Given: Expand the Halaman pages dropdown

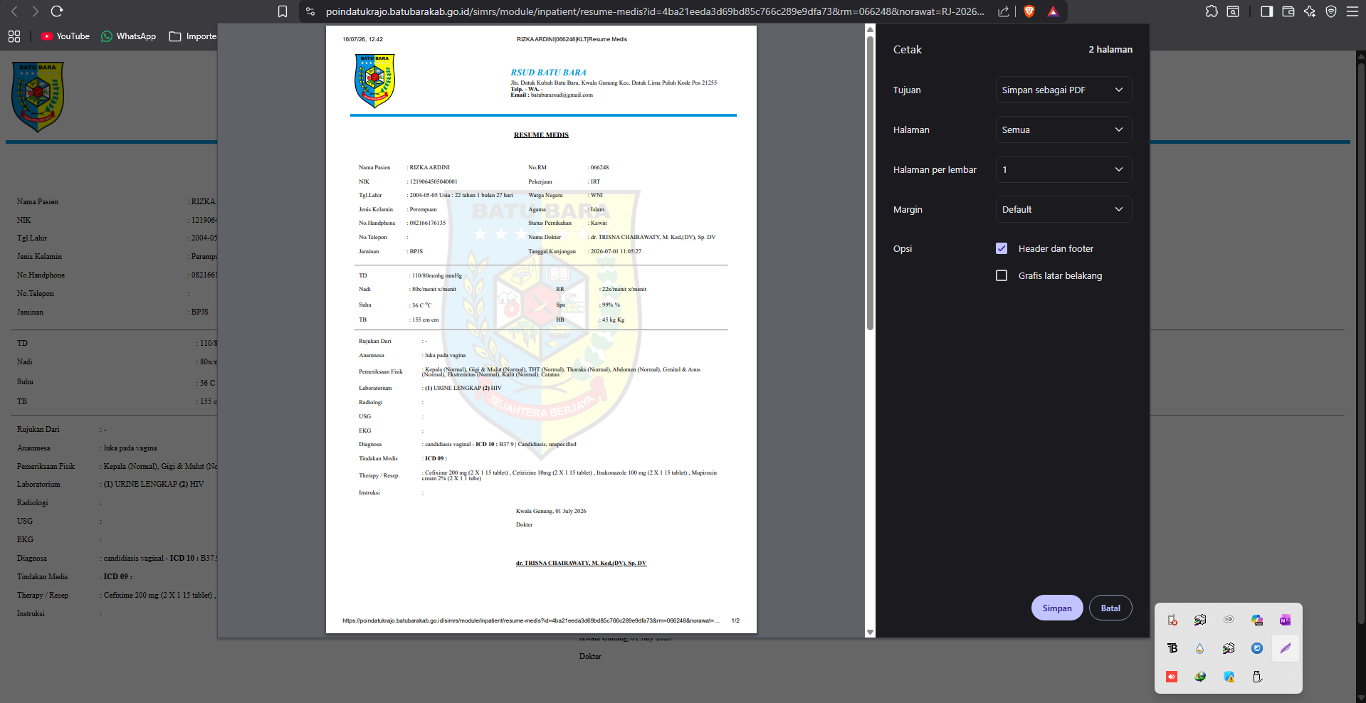Looking at the screenshot, I should [1063, 129].
